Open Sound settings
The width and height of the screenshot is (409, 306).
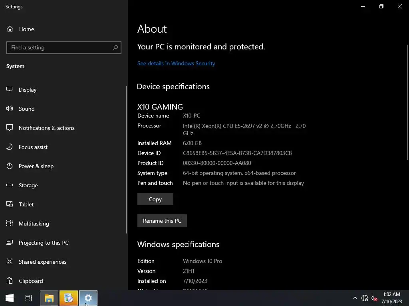(26, 109)
